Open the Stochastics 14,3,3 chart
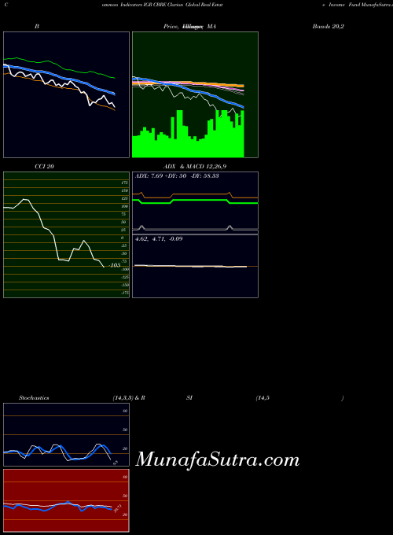 [x=67, y=434]
